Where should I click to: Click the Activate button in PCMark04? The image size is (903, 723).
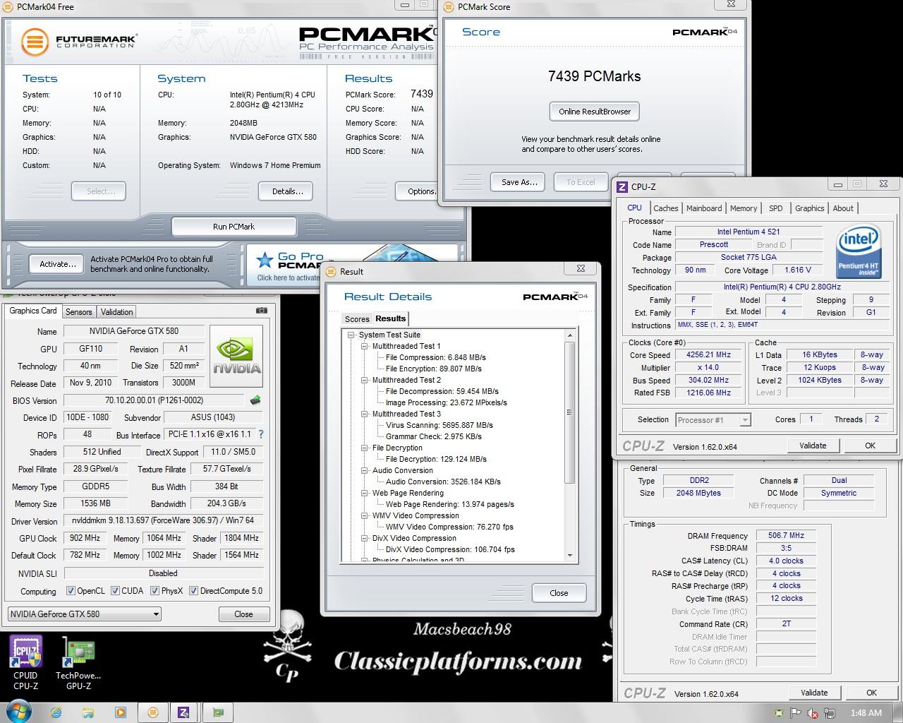pyautogui.click(x=57, y=264)
